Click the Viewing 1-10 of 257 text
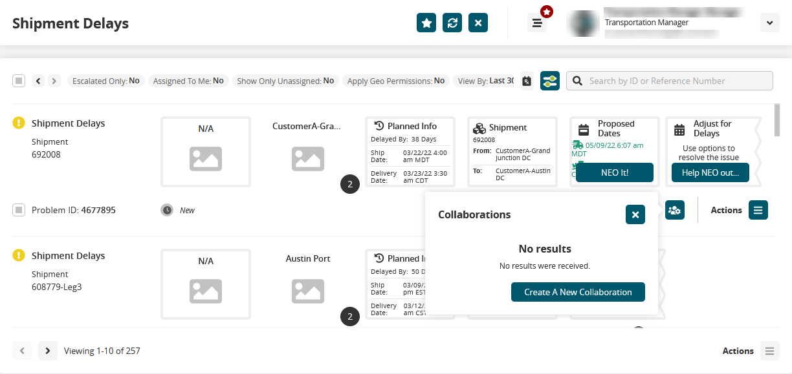 (102, 351)
